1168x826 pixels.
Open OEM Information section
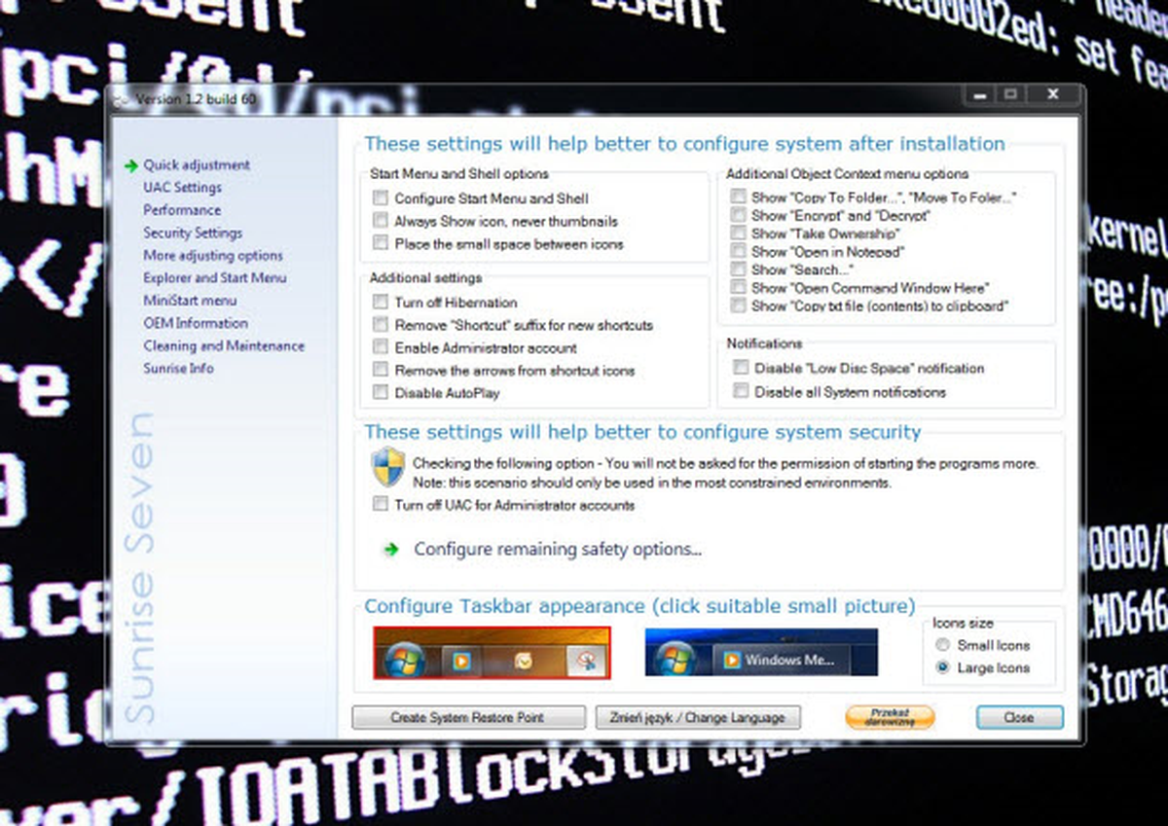(196, 323)
